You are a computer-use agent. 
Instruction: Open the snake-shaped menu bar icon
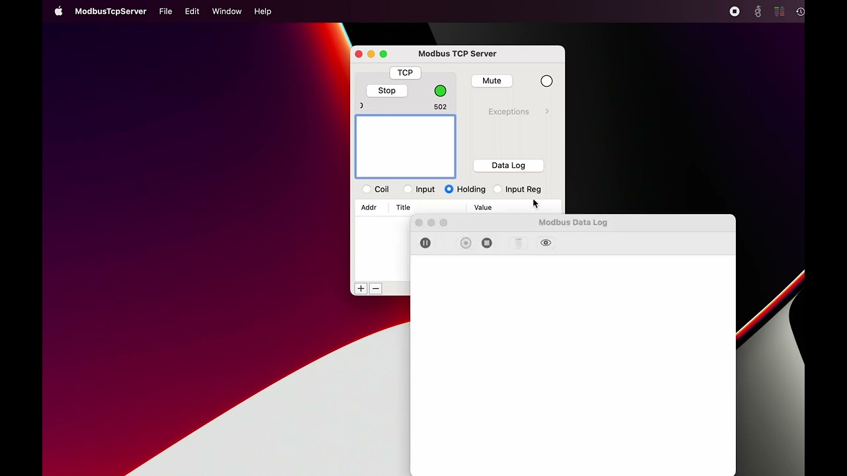(x=758, y=11)
